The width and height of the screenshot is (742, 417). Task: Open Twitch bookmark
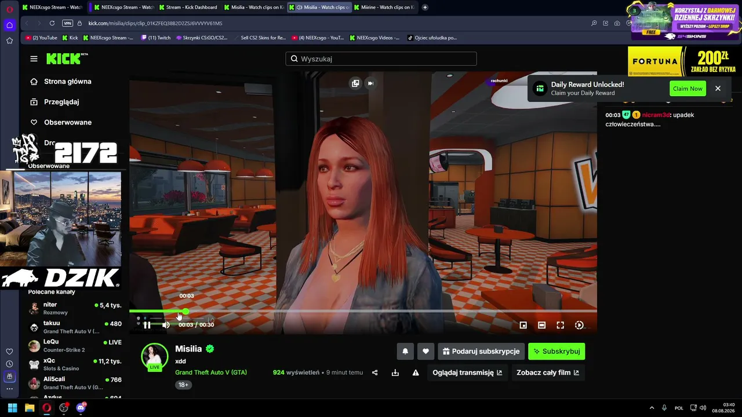point(155,38)
